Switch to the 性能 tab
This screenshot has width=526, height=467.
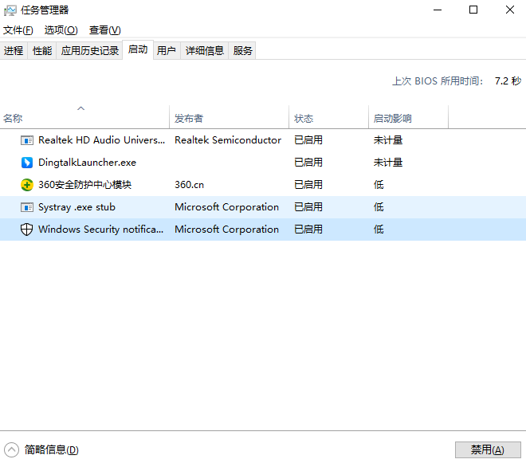42,51
